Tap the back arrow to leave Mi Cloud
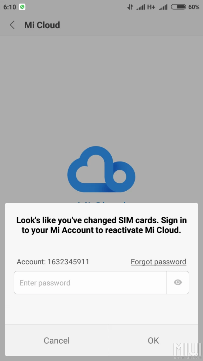The height and width of the screenshot is (361, 203). pyautogui.click(x=12, y=25)
